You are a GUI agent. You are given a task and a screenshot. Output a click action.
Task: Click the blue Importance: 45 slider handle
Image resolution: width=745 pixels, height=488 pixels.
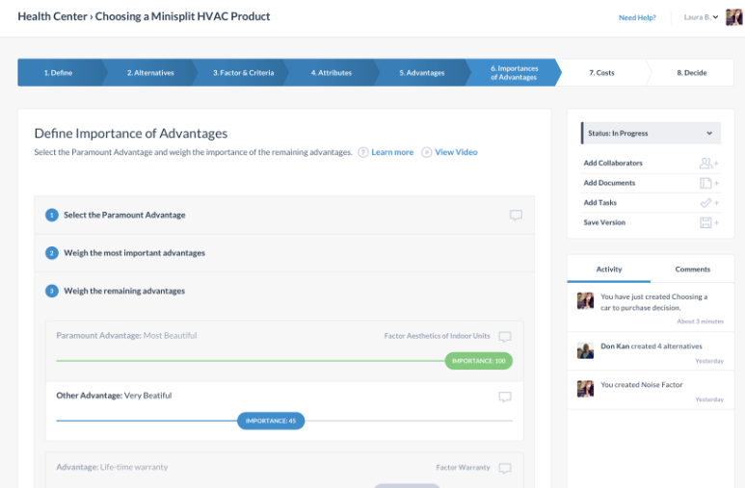click(x=271, y=421)
